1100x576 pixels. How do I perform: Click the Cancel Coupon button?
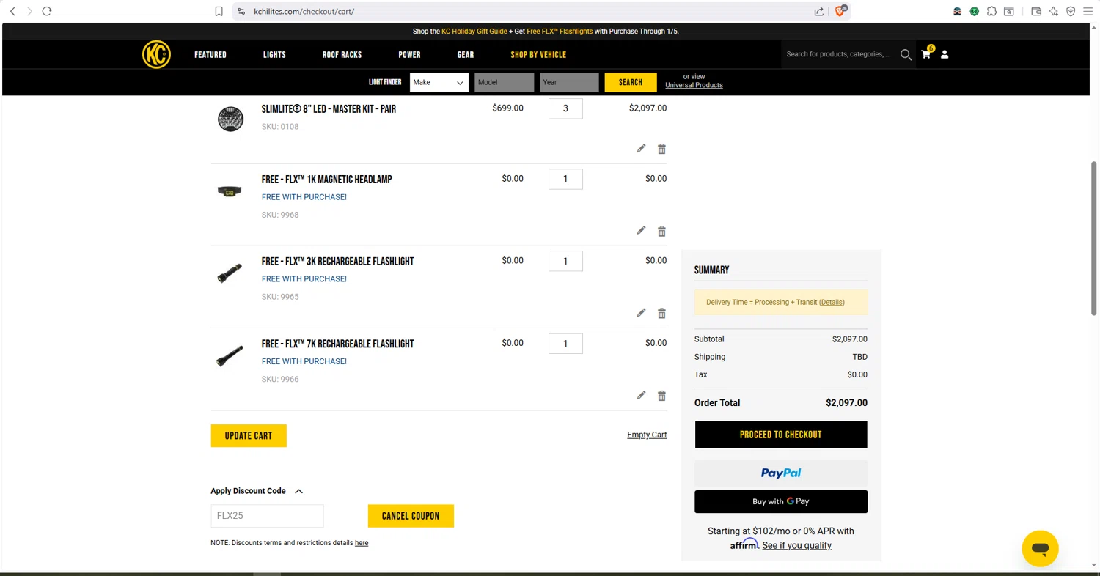coord(411,516)
